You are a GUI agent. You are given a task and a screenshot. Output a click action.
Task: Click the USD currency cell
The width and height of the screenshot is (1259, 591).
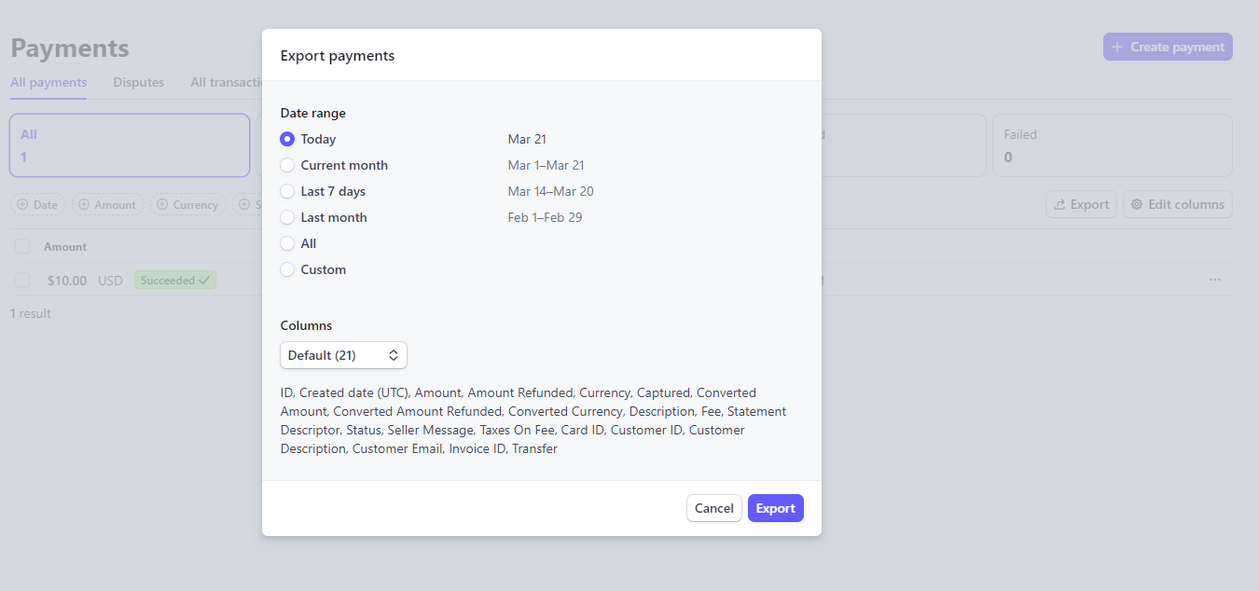[110, 281]
